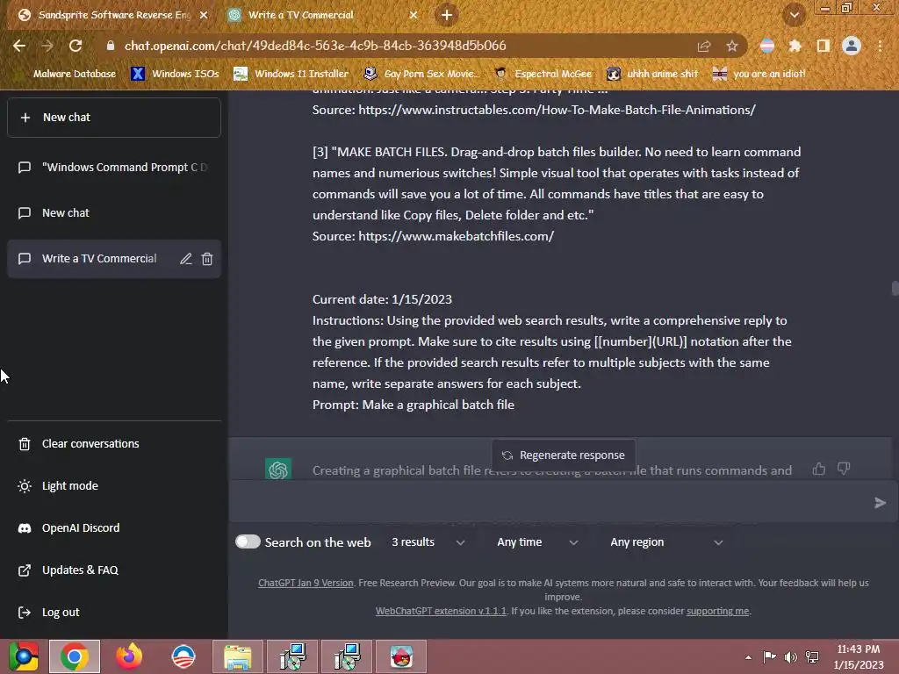Click the share page icon in address bar
Viewport: 899px width, 674px height.
click(x=704, y=46)
